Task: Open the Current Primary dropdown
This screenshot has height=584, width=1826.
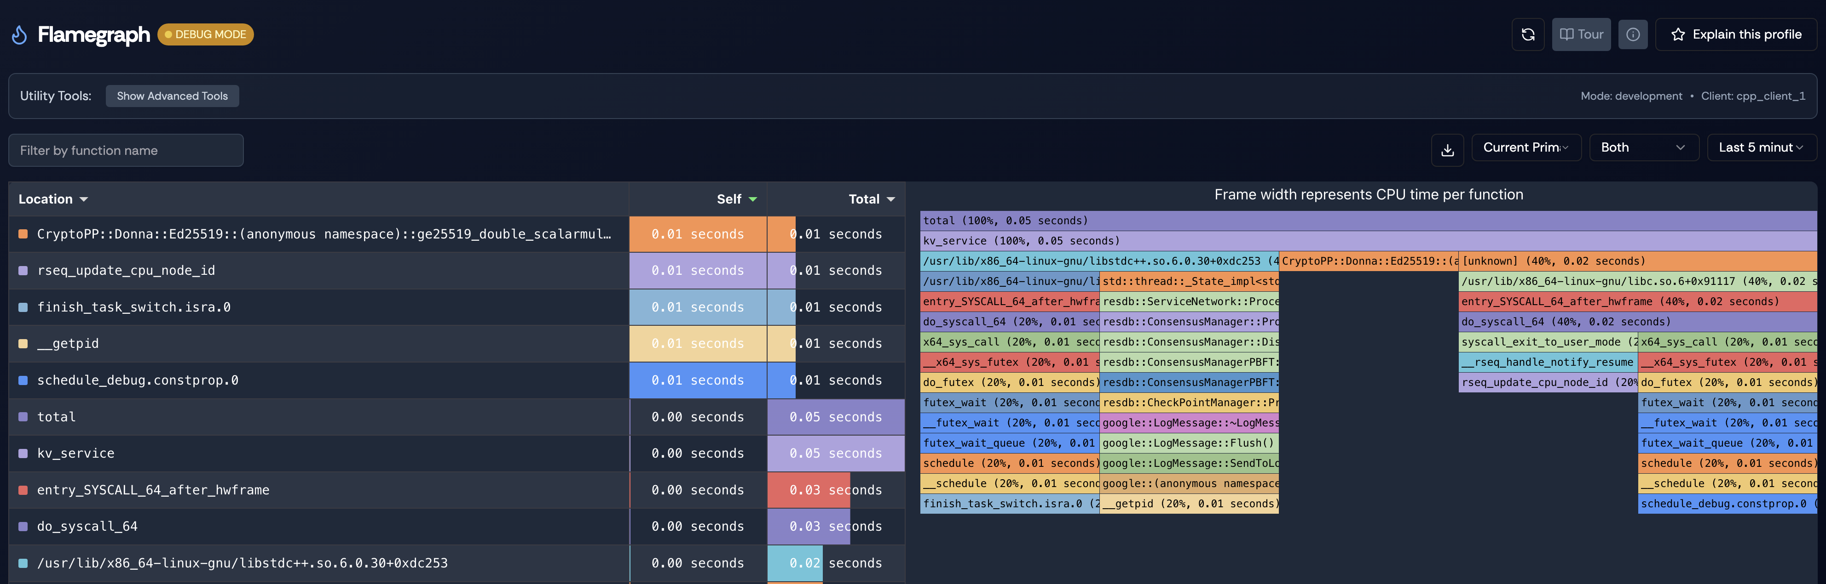Action: point(1526,147)
